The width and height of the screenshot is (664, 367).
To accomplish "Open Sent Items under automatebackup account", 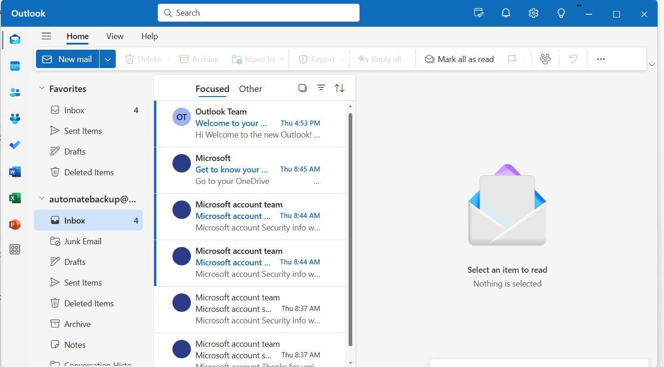I will [x=89, y=282].
